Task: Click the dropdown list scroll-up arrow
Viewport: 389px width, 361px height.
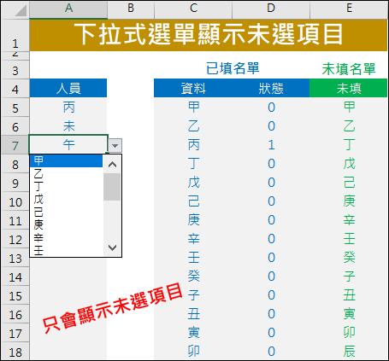Action: [x=112, y=164]
